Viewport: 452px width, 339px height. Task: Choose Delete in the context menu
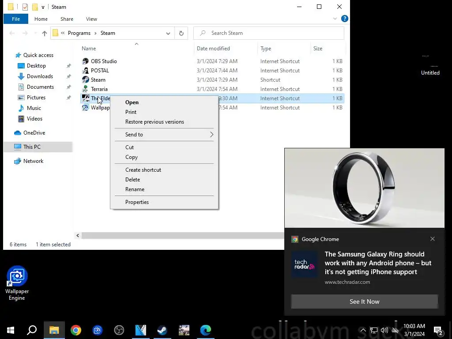[x=164, y=180]
